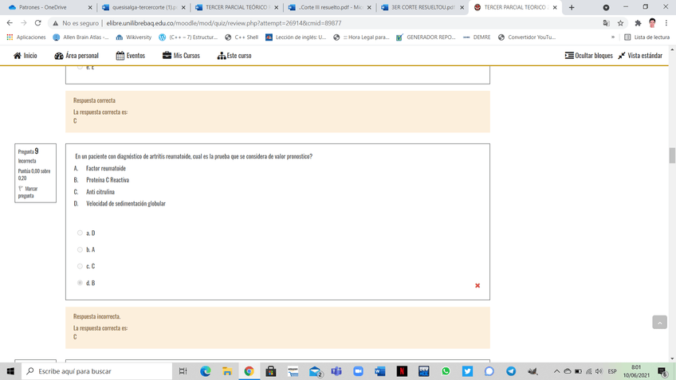Click the page vertical scrollbar thumb
Image resolution: width=676 pixels, height=380 pixels.
(x=672, y=155)
